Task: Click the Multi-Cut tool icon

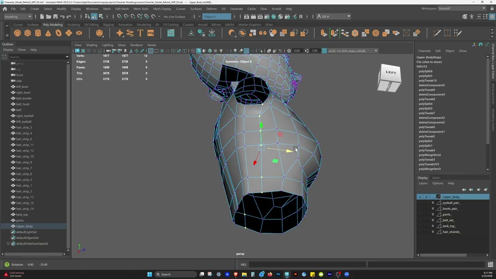Action: pos(437,33)
